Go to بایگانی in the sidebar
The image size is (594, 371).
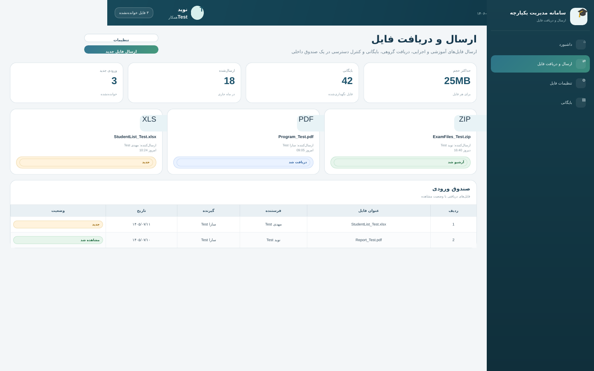tap(540, 103)
